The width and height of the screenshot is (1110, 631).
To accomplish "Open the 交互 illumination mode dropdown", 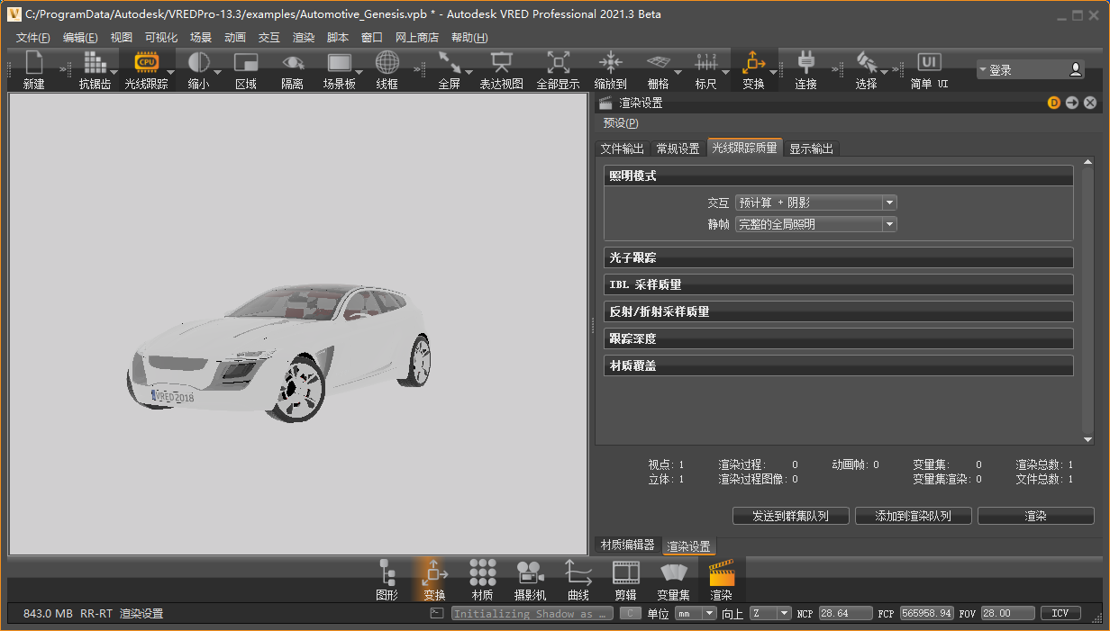I will coord(815,203).
